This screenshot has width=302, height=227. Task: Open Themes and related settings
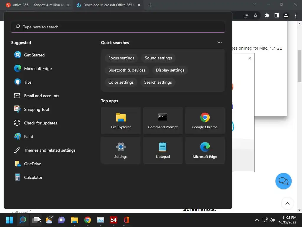45,150
